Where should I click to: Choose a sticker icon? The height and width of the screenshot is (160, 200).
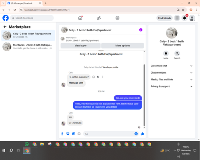tap(74, 134)
